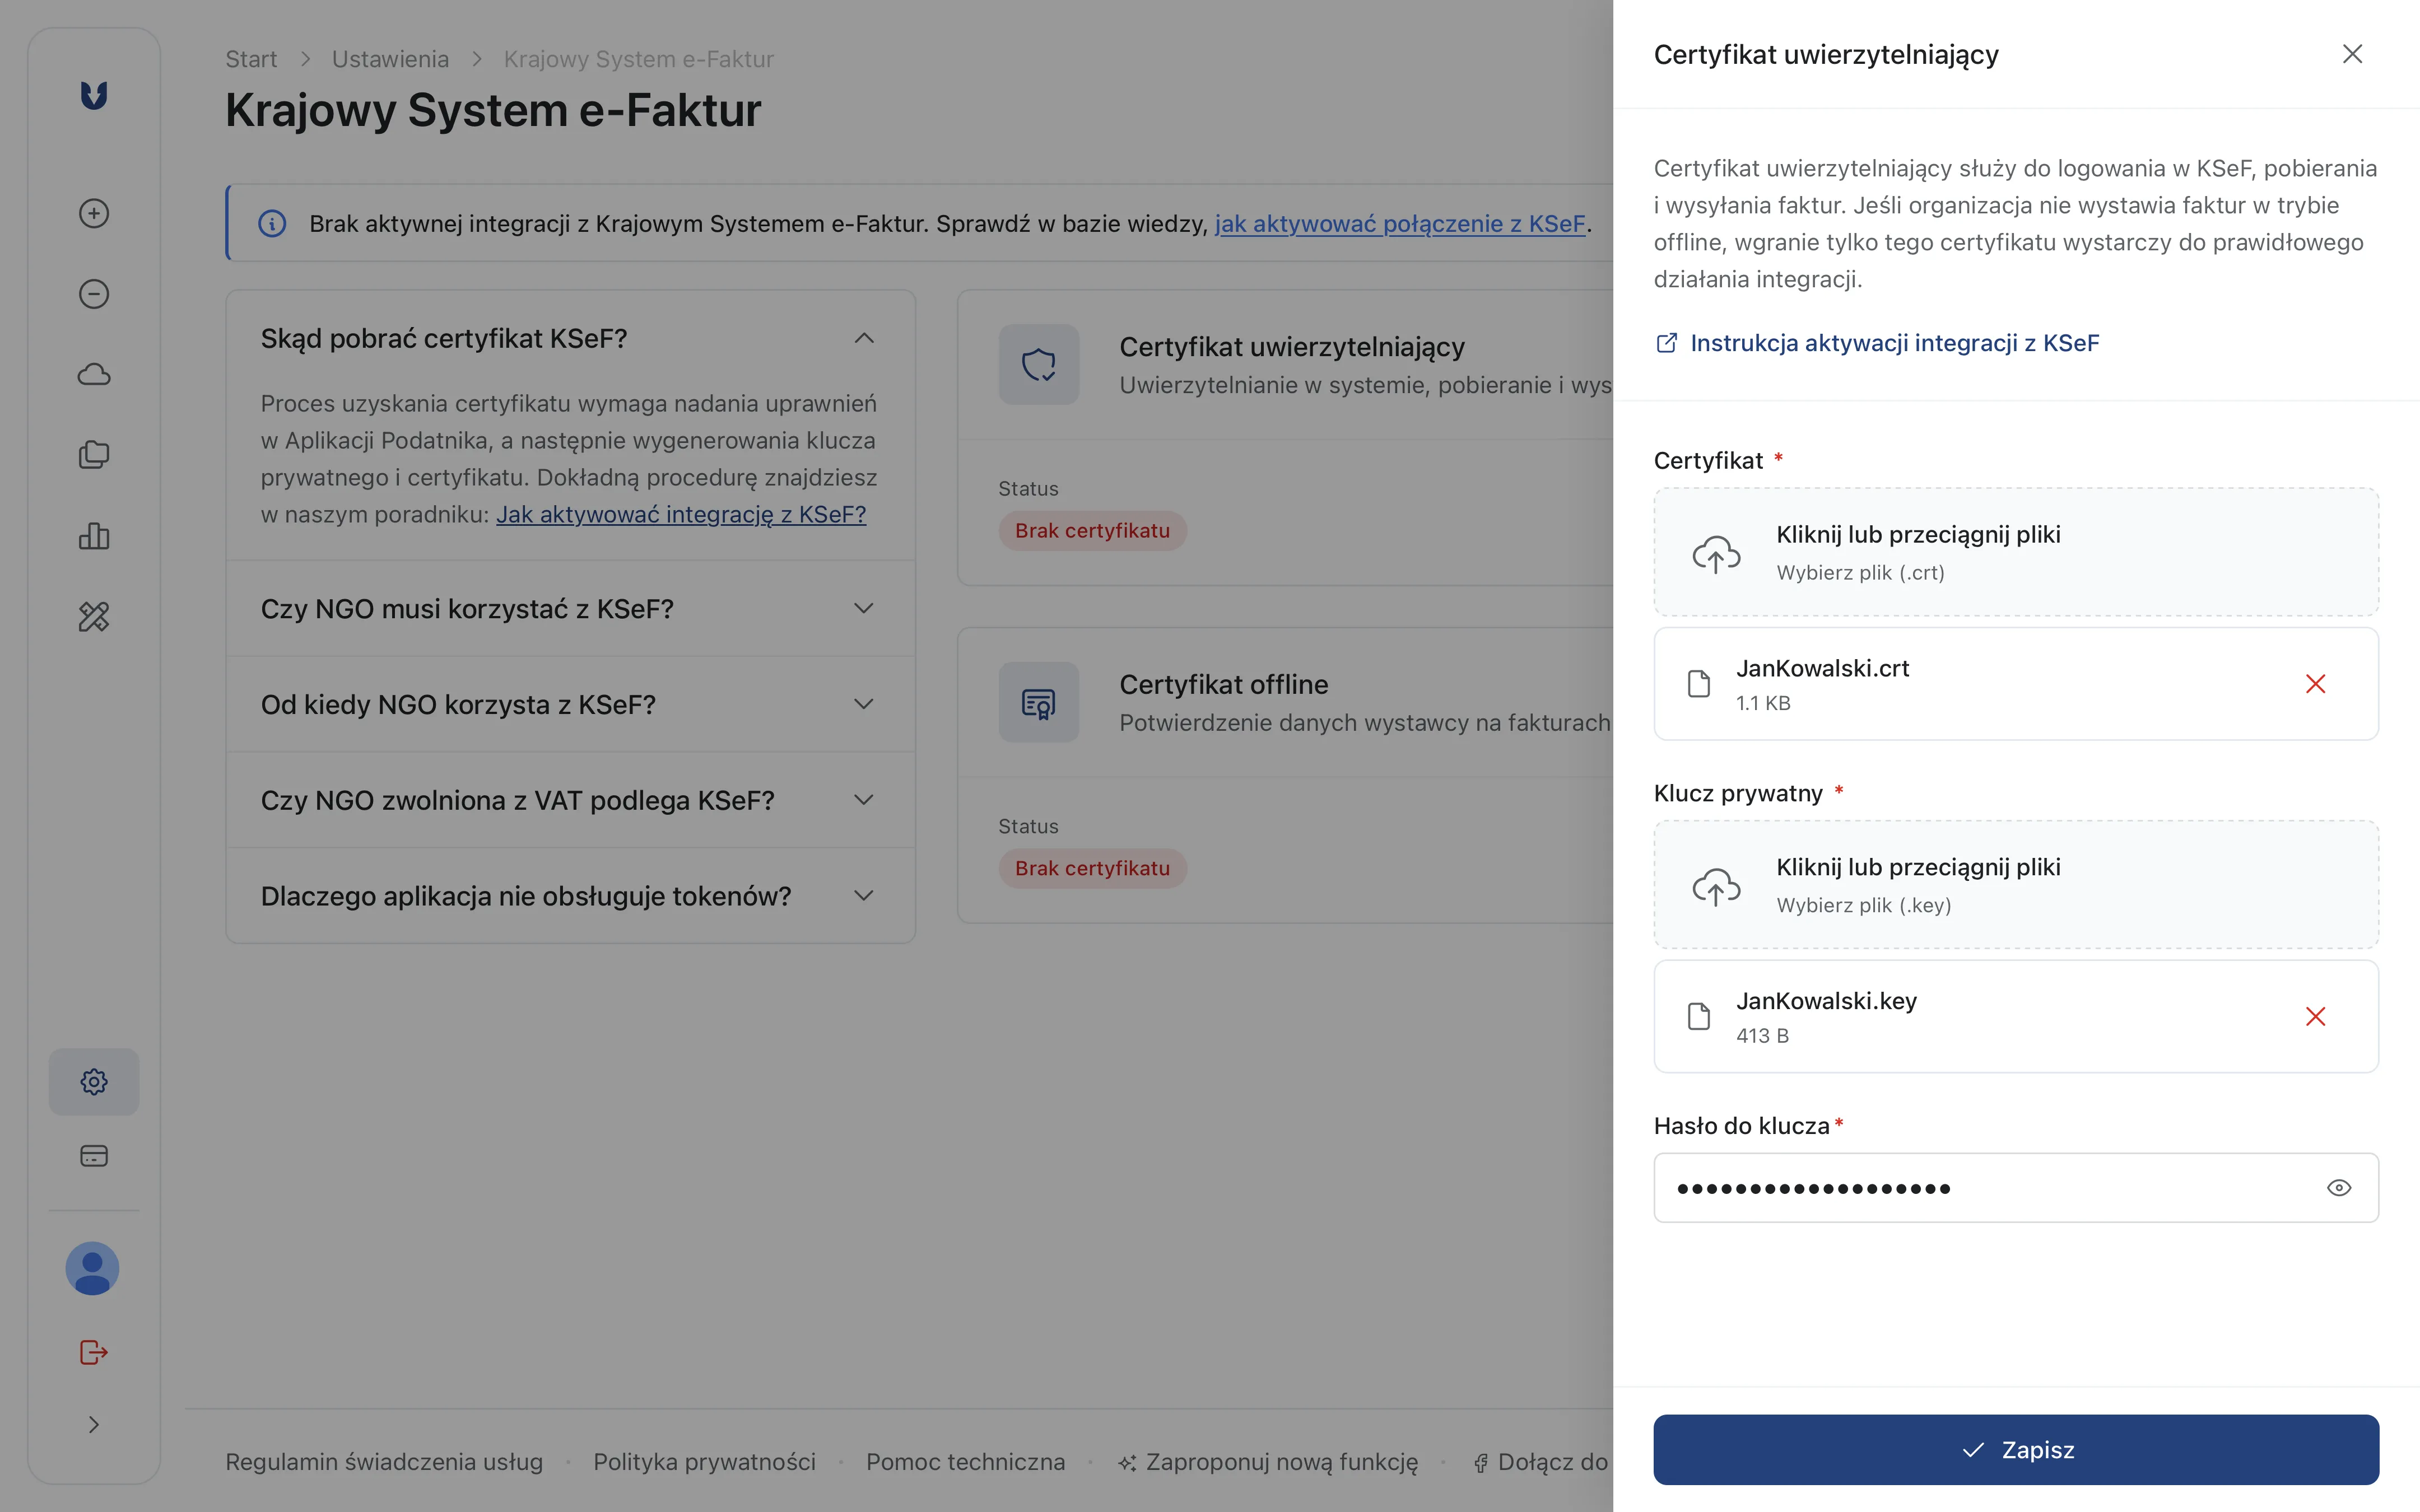2420x1512 pixels.
Task: Go to Ustawienia in the breadcrumb
Action: (390, 59)
